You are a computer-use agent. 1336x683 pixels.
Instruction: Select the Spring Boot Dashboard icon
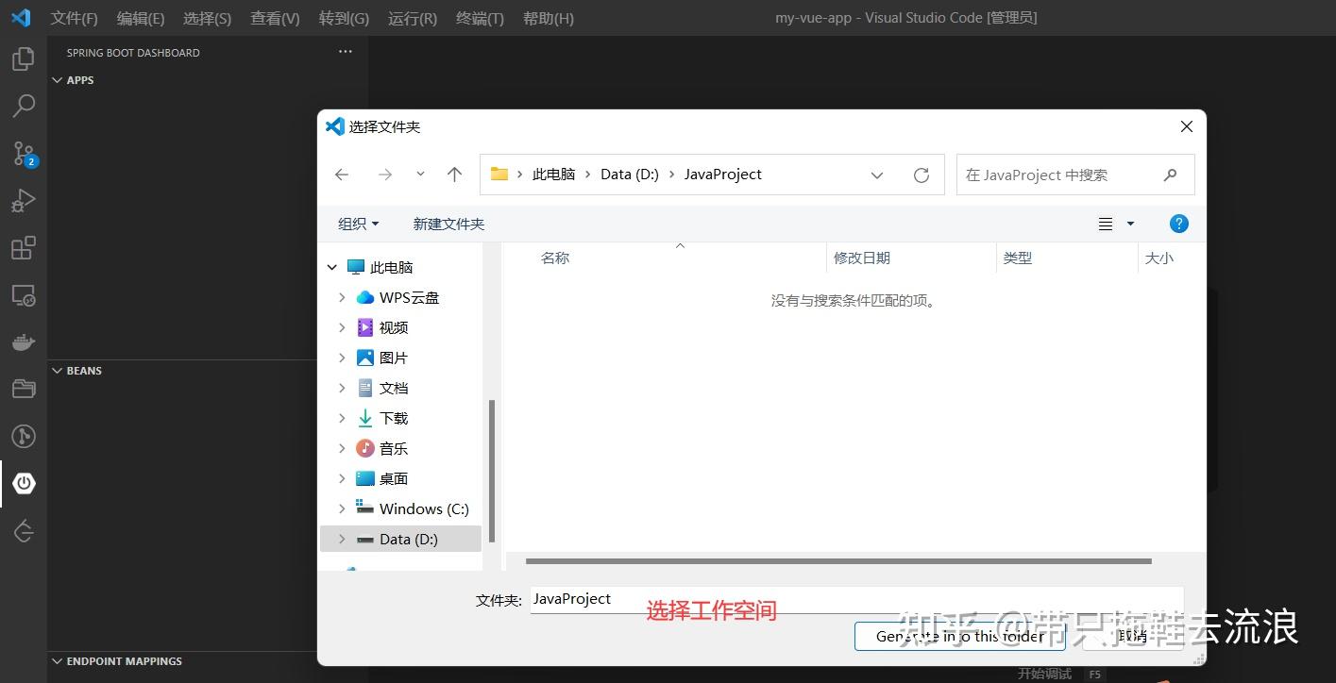point(24,483)
